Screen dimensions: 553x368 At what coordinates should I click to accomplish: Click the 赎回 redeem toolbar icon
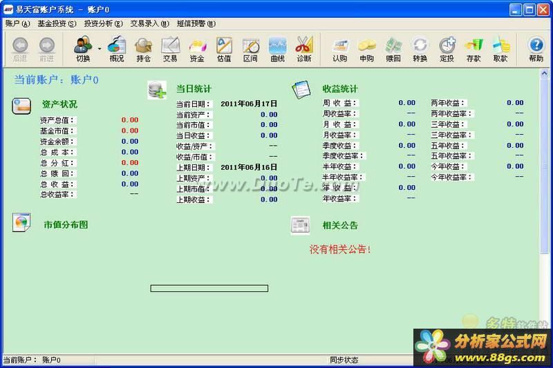point(393,49)
